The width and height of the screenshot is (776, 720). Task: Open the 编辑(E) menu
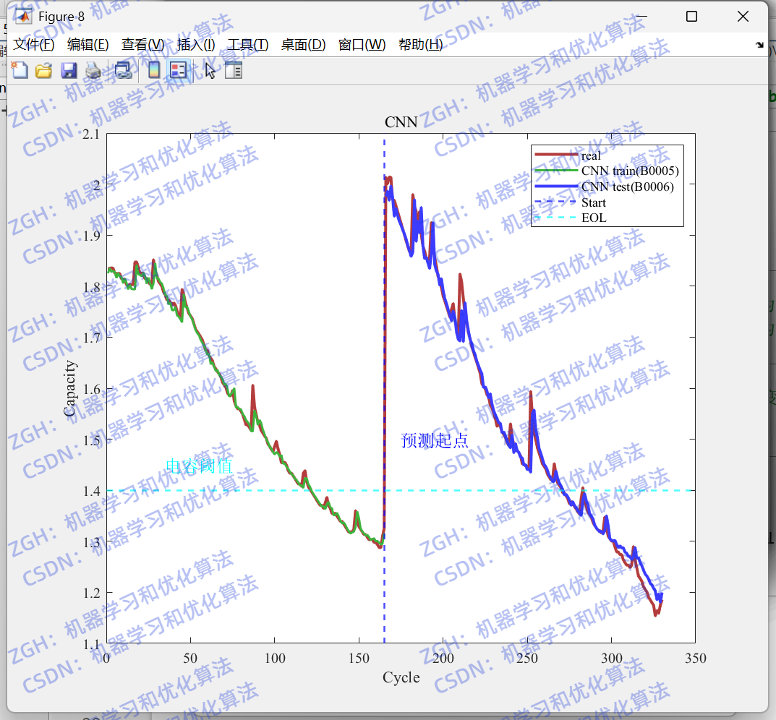(88, 45)
